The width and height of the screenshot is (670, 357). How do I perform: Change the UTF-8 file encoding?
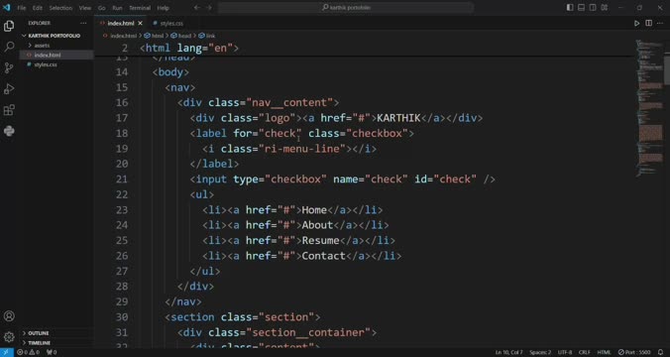[x=565, y=352]
